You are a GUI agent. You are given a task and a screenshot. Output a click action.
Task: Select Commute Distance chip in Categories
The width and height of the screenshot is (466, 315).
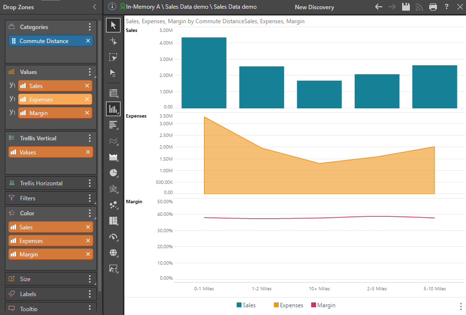(x=46, y=41)
